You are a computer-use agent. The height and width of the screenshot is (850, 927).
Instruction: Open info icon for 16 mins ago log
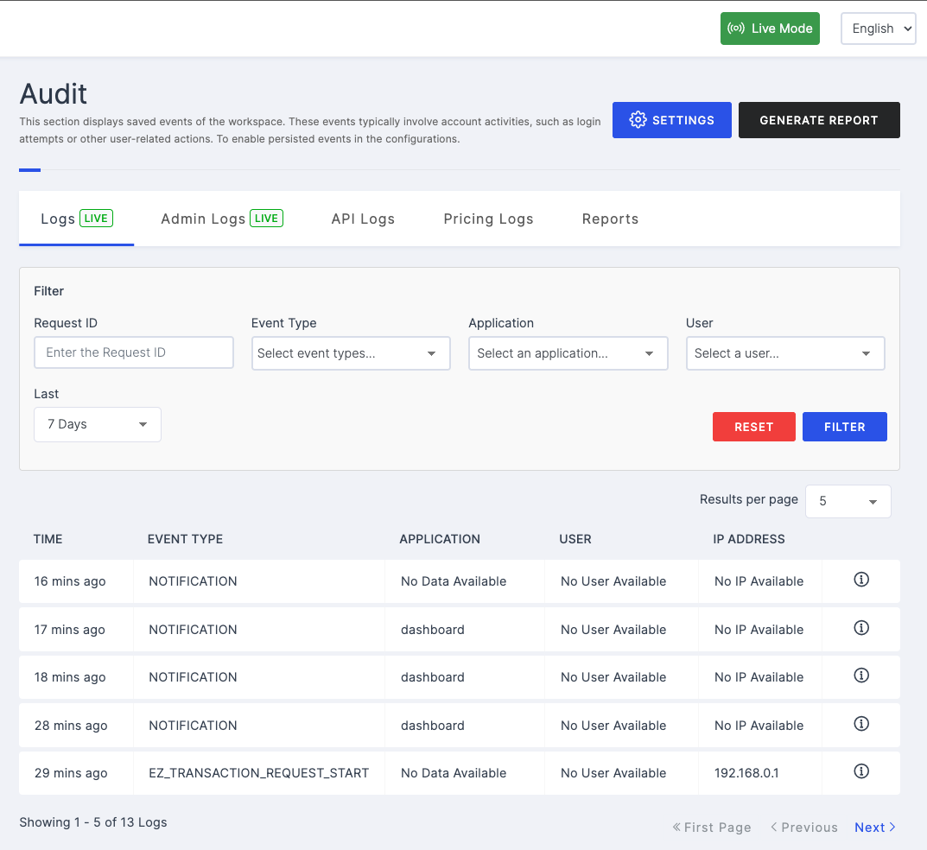[x=860, y=580]
